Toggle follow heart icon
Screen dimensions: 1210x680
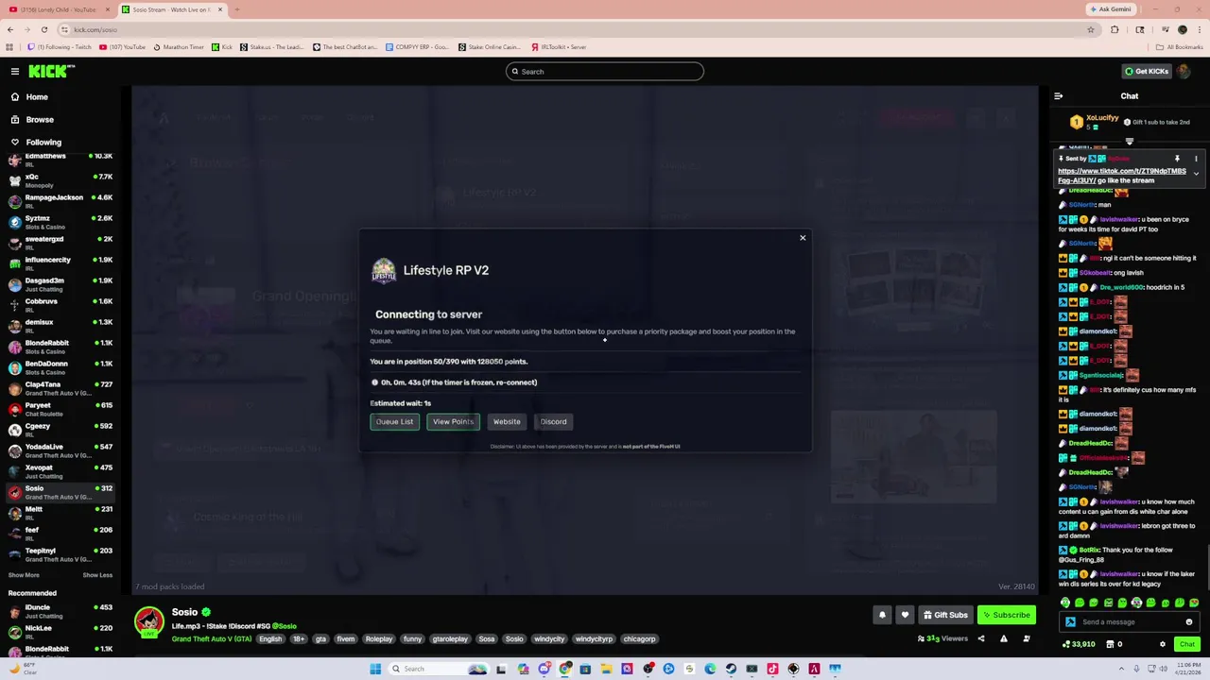point(905,615)
